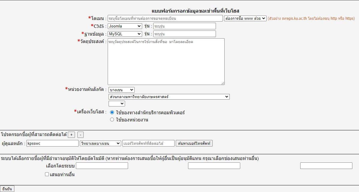This screenshot has height=192, width=359.
Task: Click the plus button to add contact
Action: [x=71, y=135]
